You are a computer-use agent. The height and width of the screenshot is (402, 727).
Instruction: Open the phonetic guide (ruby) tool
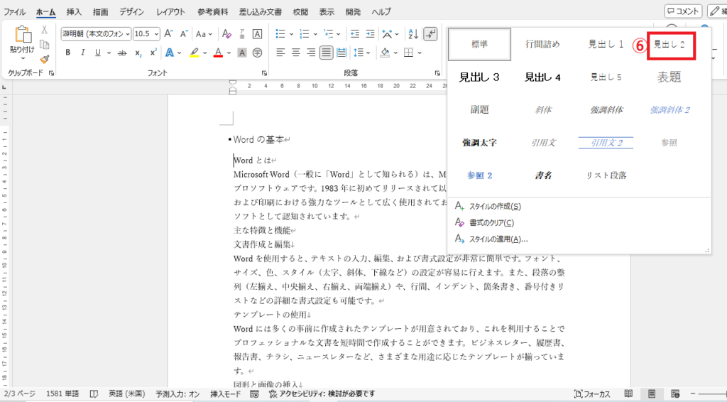(242, 34)
